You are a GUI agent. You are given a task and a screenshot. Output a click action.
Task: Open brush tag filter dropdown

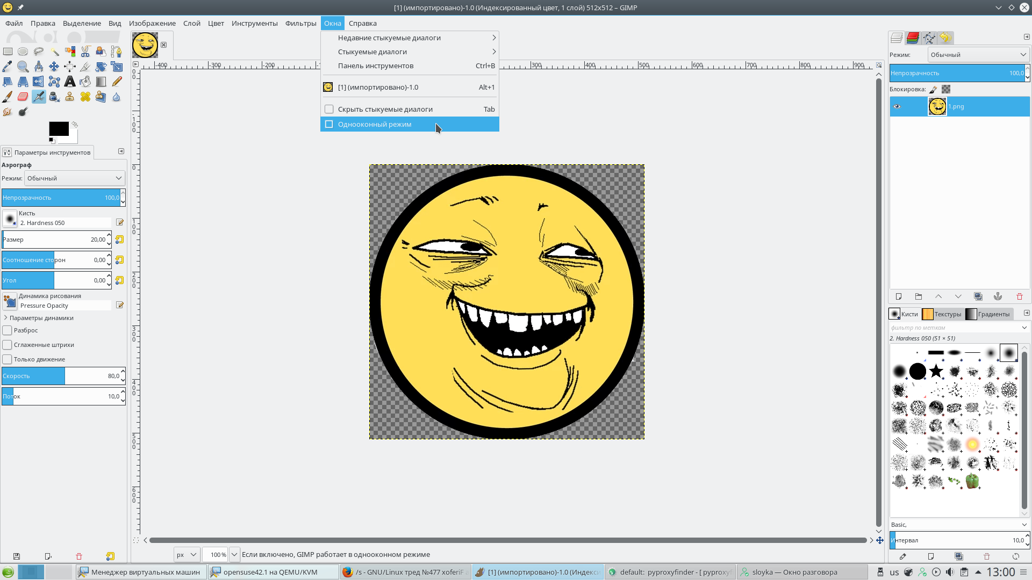pyautogui.click(x=1024, y=328)
